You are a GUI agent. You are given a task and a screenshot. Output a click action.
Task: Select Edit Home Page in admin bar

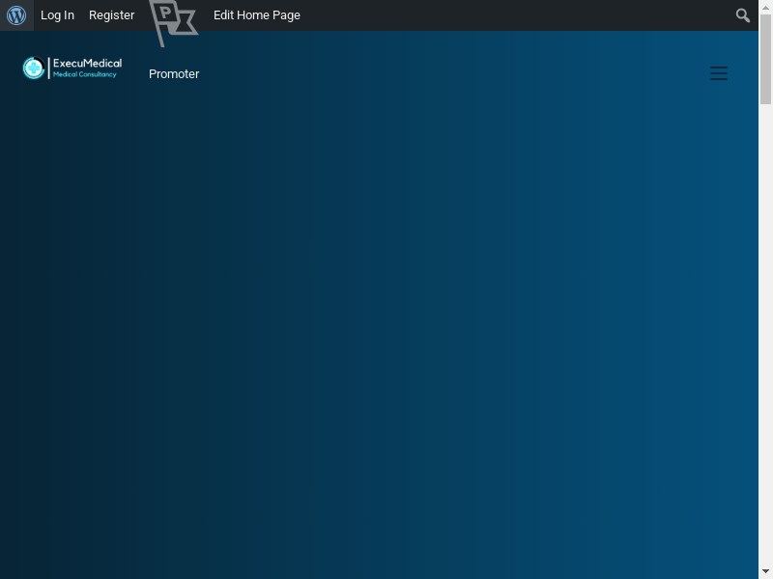pyautogui.click(x=256, y=15)
